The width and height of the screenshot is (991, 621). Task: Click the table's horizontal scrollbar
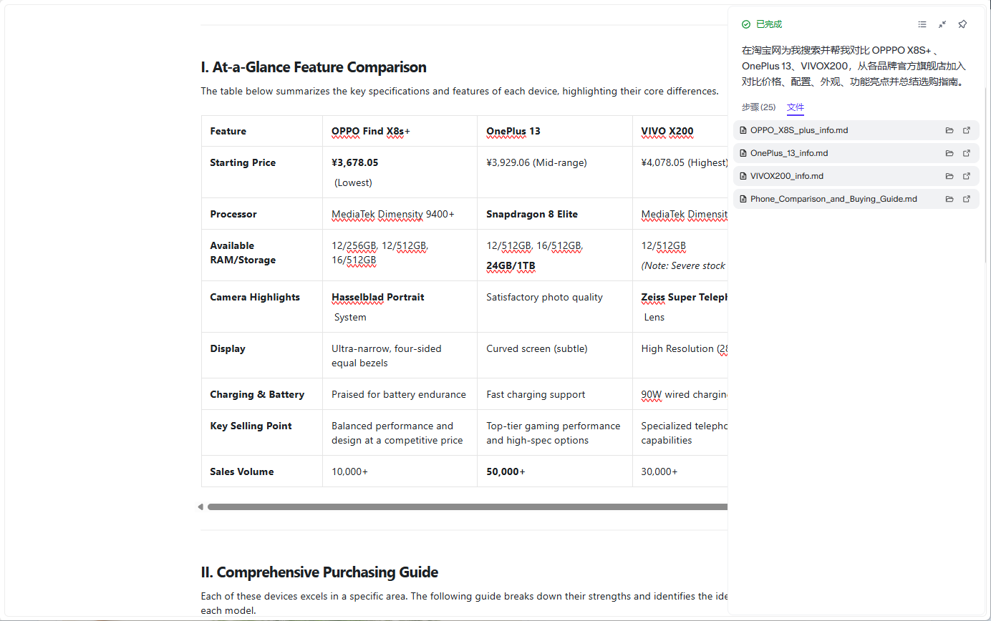[x=465, y=507]
